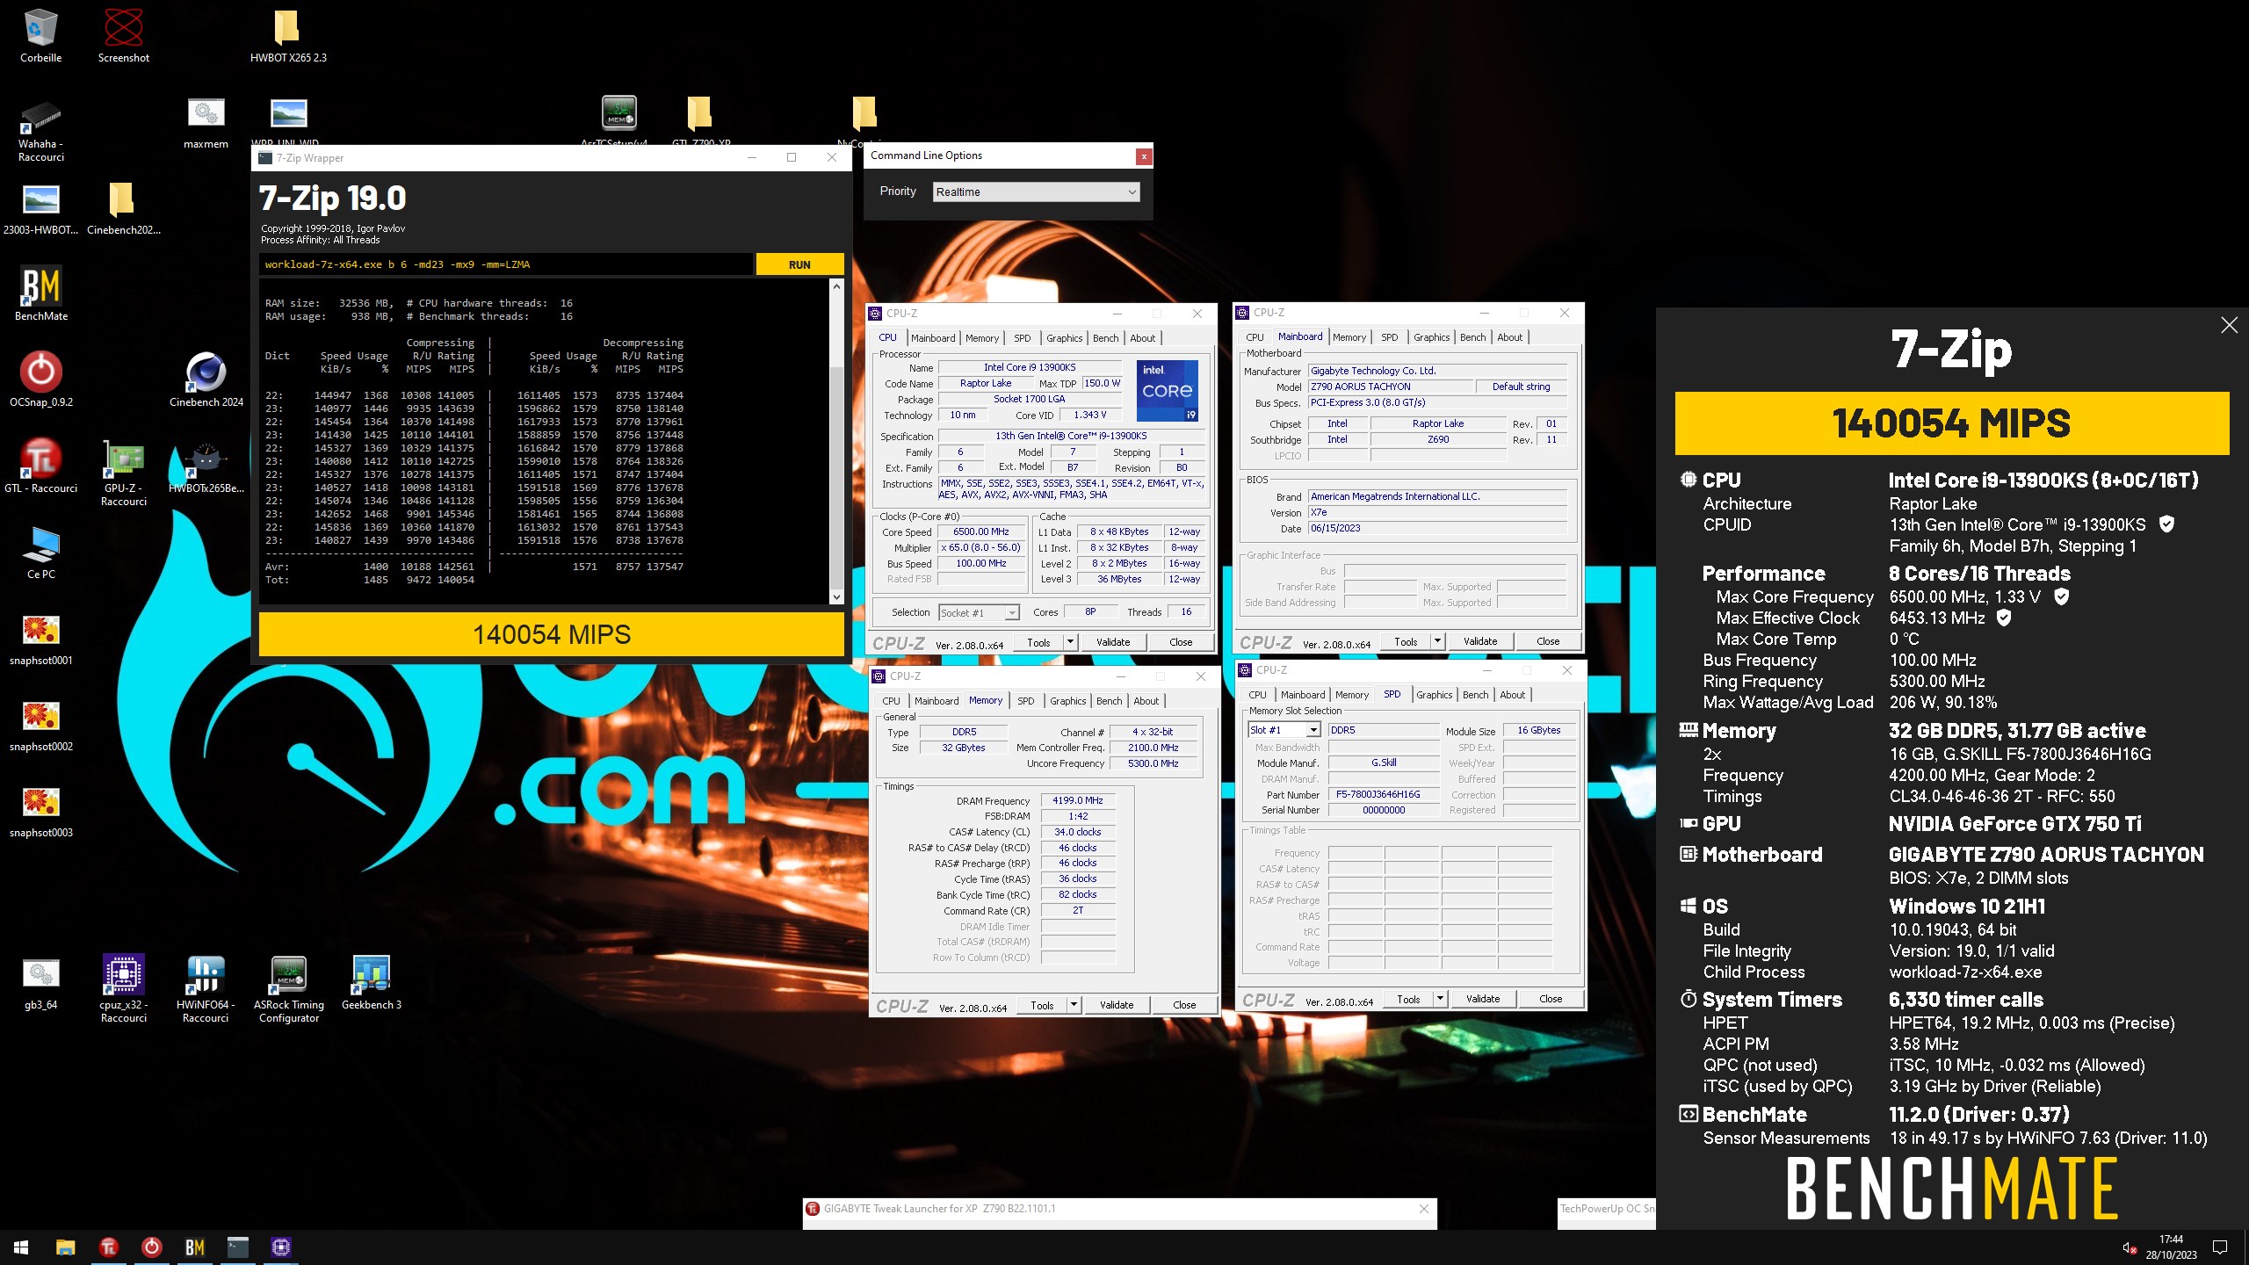Open snaphsot0001 image file

40,640
